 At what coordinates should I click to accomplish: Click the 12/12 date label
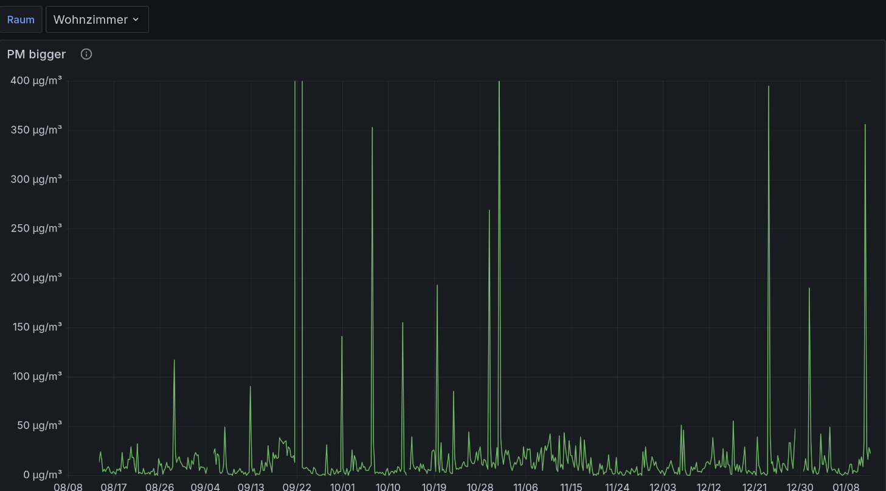click(x=709, y=487)
